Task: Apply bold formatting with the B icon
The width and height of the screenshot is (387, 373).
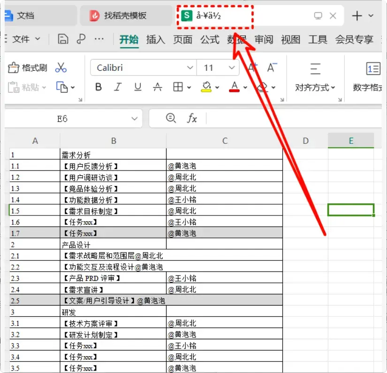Action: coord(98,87)
